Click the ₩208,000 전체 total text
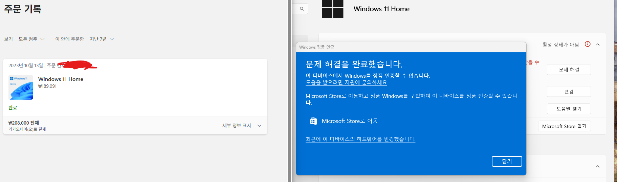 point(24,123)
